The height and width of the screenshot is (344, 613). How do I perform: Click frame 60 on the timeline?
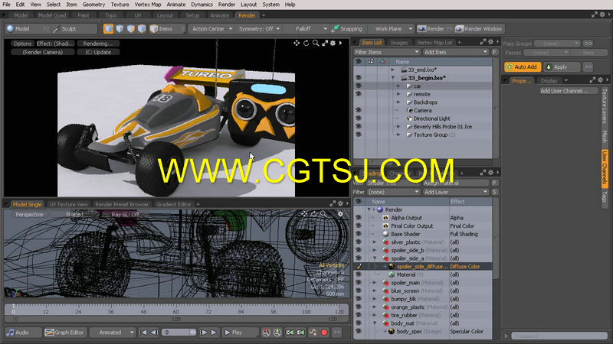click(176, 310)
